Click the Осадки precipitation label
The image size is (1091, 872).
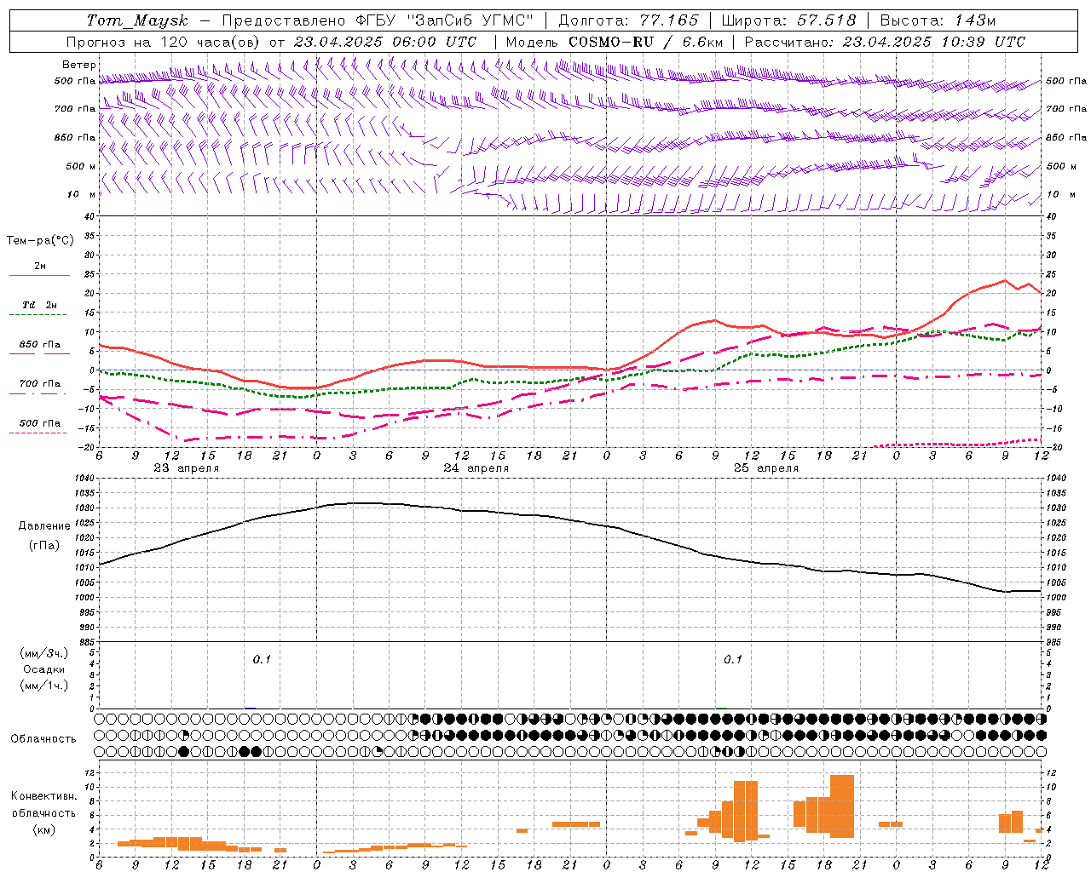(x=43, y=669)
